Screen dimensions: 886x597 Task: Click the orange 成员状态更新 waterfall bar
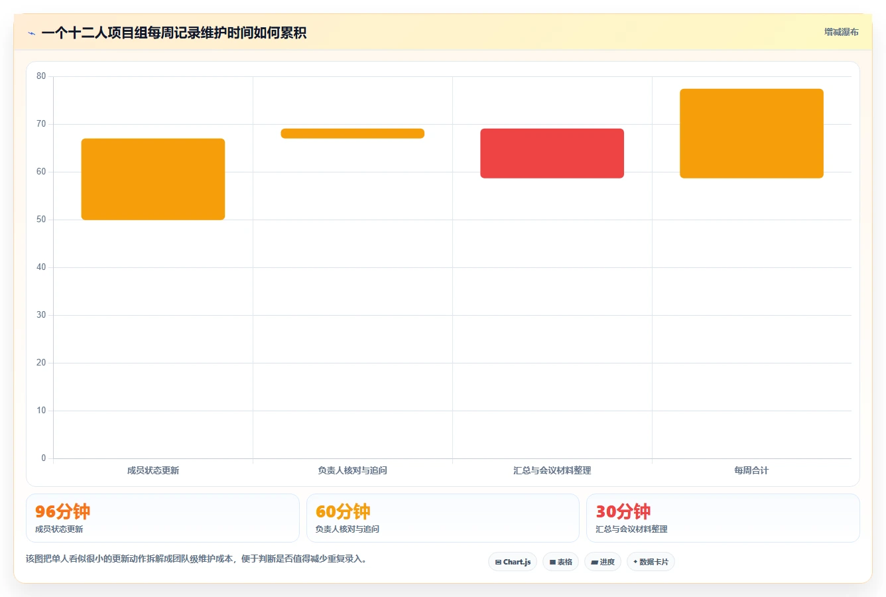coord(153,179)
